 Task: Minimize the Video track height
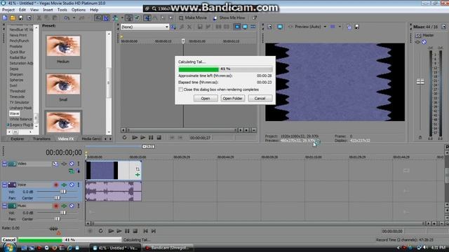point(5,164)
